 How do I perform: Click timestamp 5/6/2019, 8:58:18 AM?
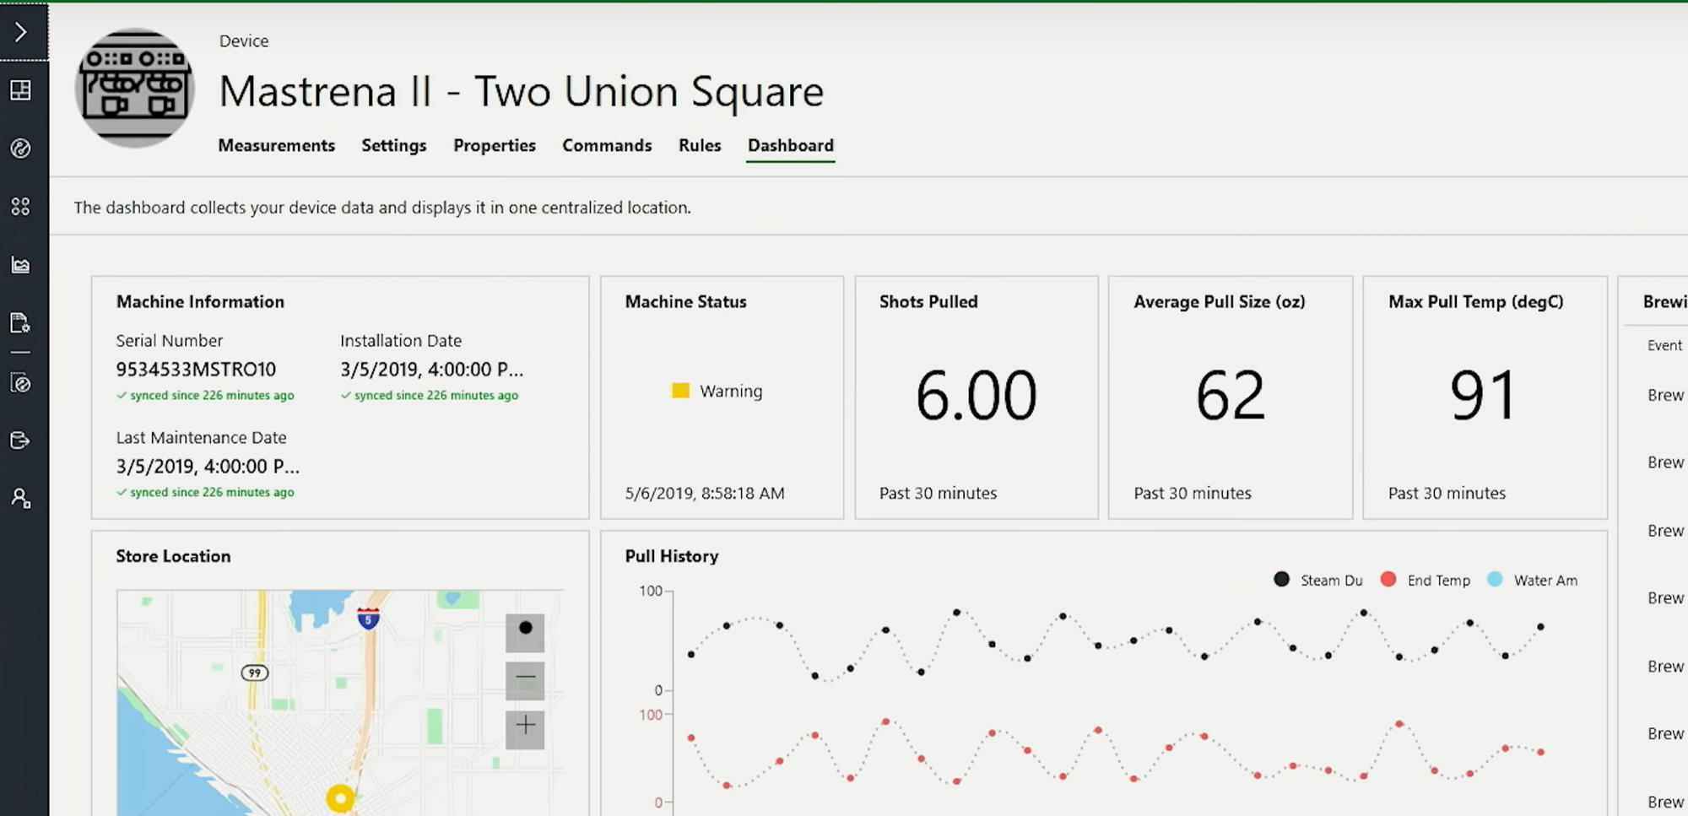pos(705,493)
